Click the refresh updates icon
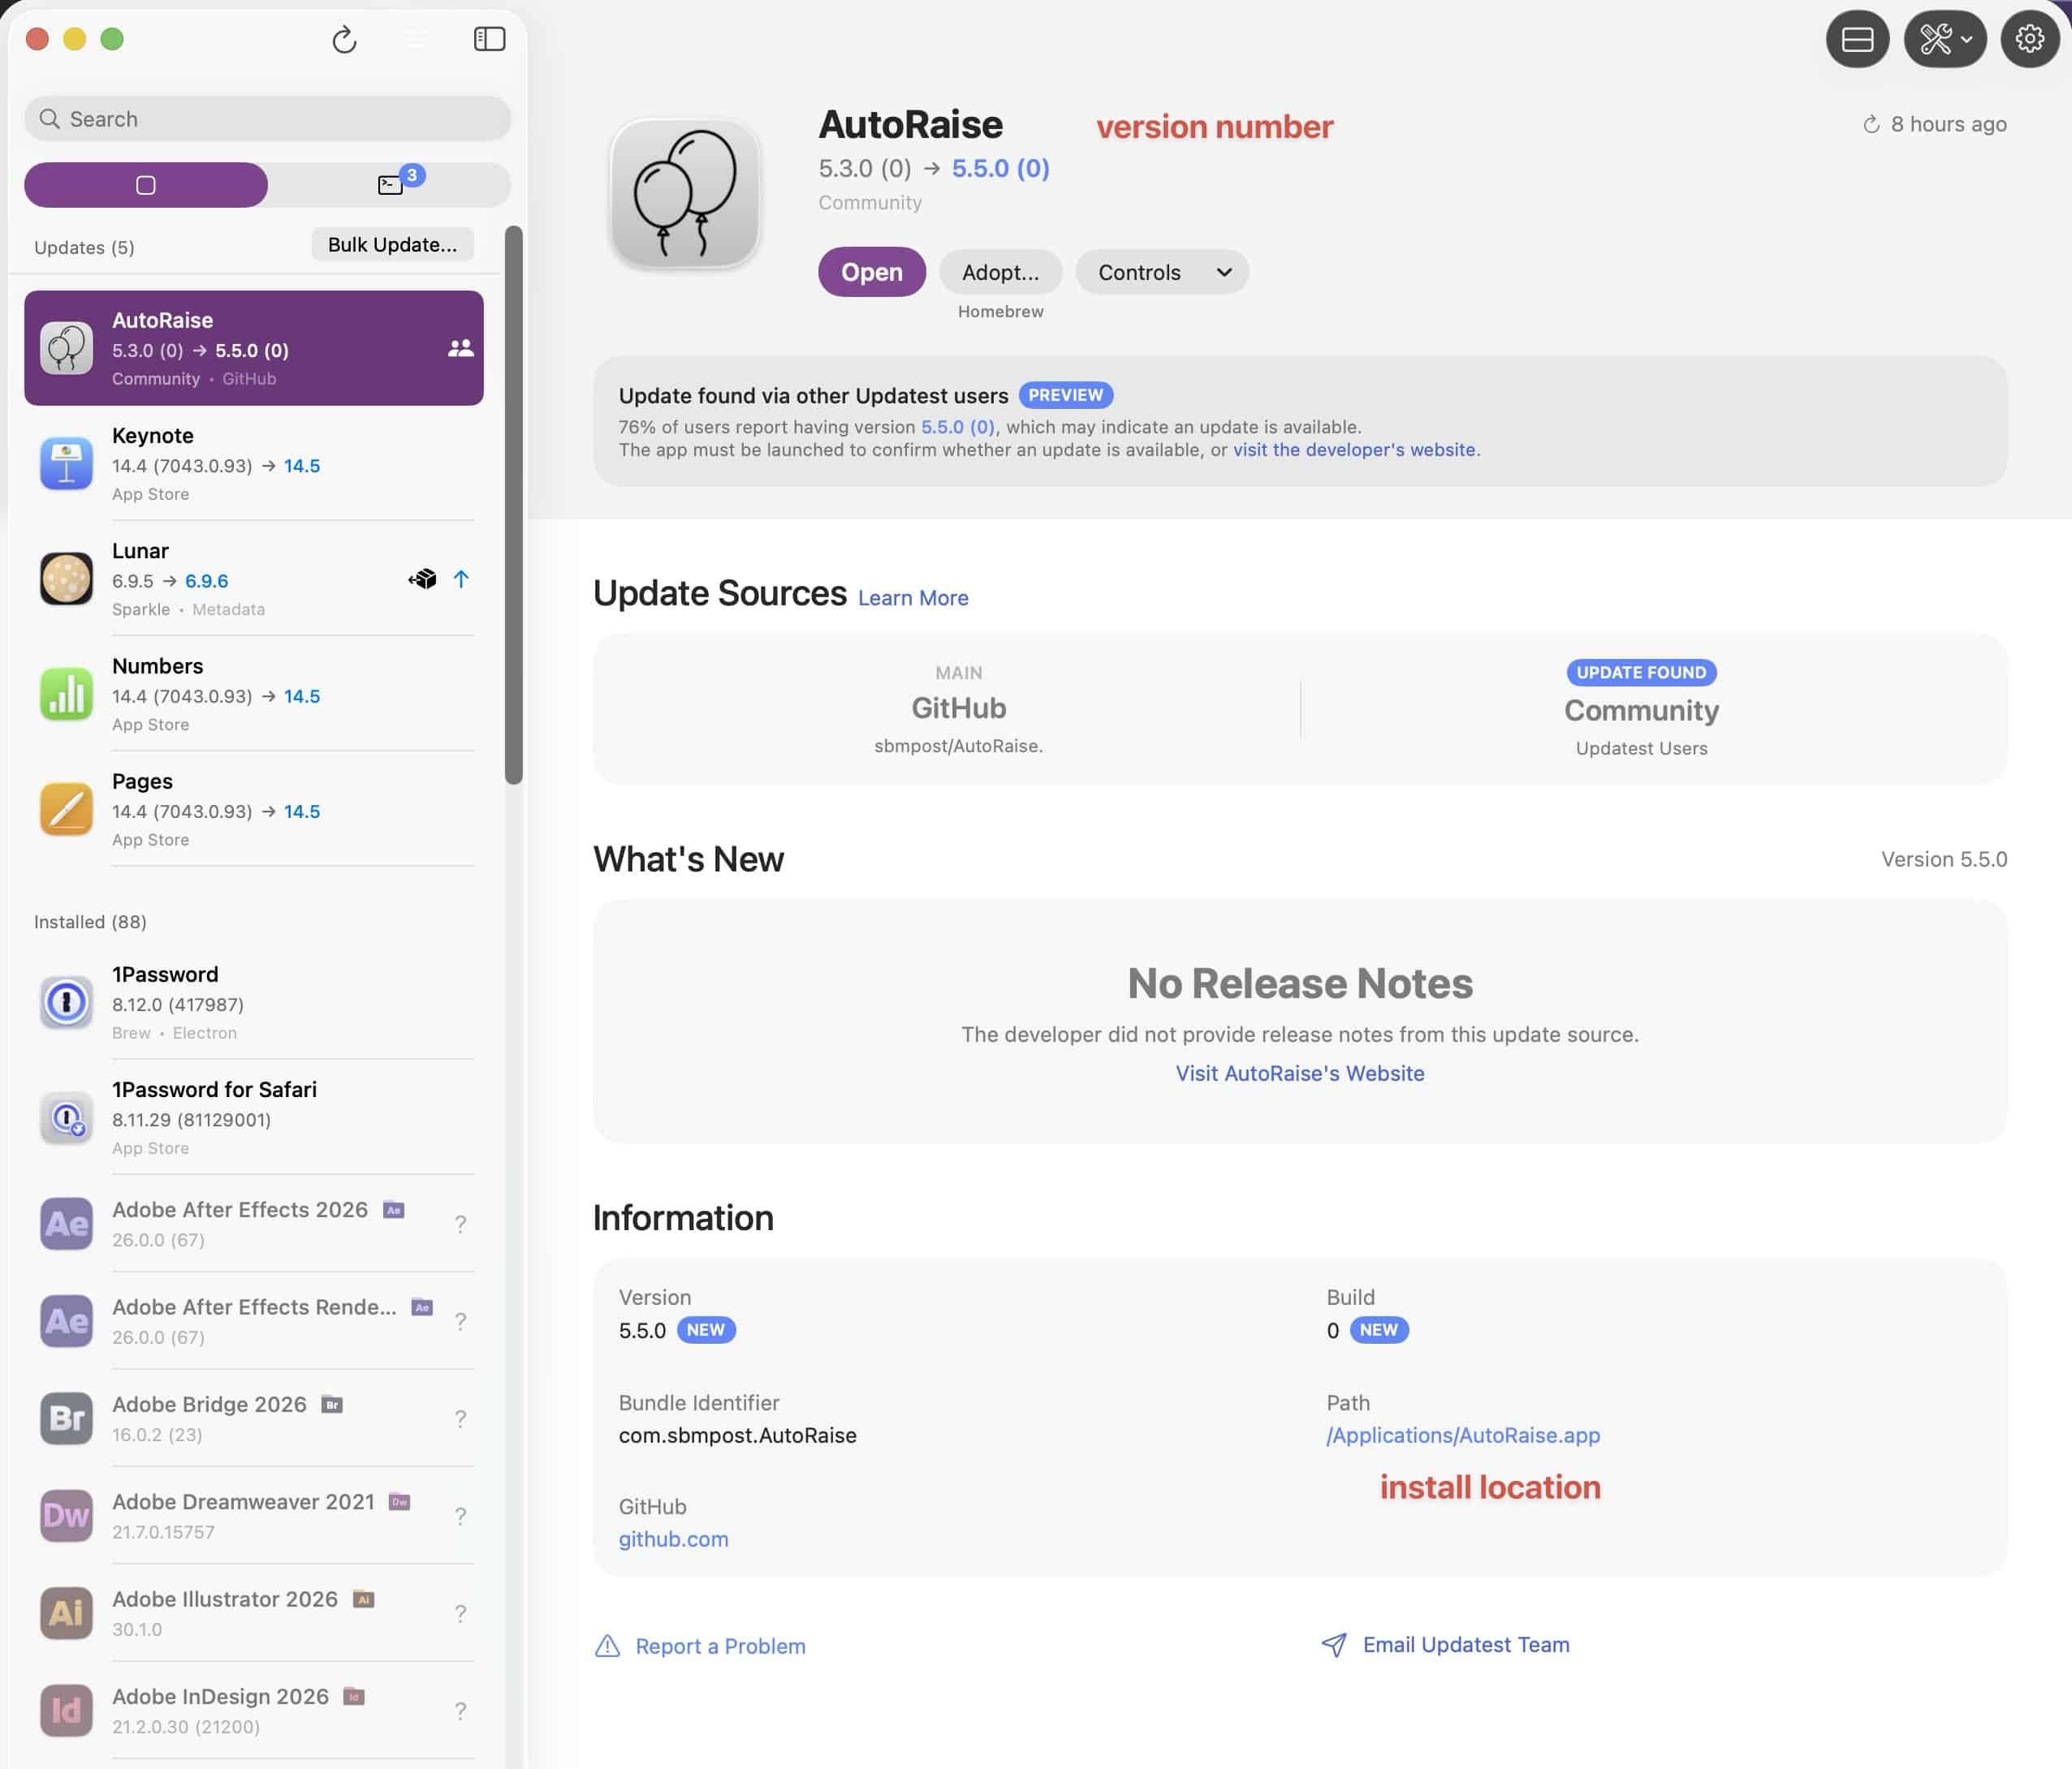Screen dimensions: 2072x1769 click(x=344, y=40)
